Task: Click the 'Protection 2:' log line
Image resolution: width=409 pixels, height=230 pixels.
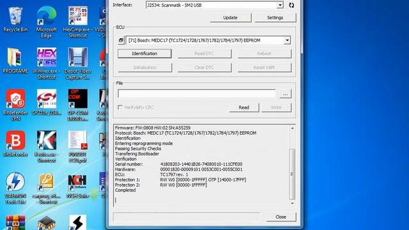Action: click(161, 185)
